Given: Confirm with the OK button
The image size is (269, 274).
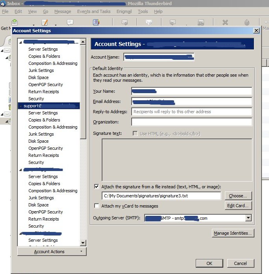Looking at the screenshot, I should pyautogui.click(x=209, y=263).
